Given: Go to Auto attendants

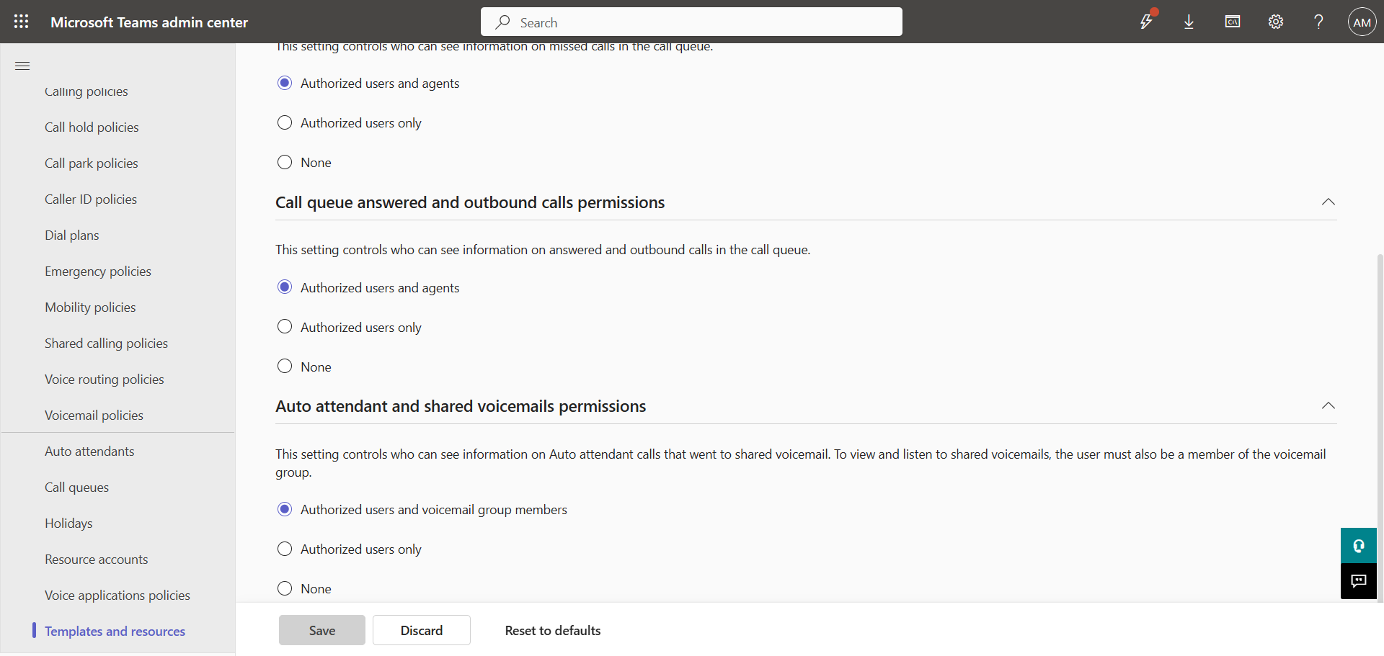Looking at the screenshot, I should pos(89,451).
